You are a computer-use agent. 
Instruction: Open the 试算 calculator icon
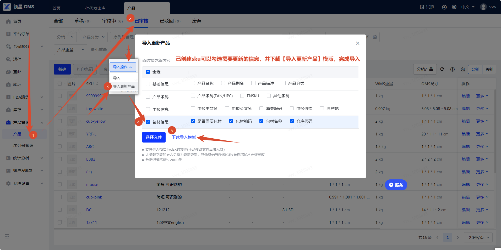[422, 7]
